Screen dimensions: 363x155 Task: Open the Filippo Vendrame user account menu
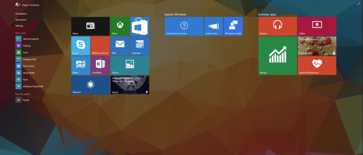click(28, 5)
